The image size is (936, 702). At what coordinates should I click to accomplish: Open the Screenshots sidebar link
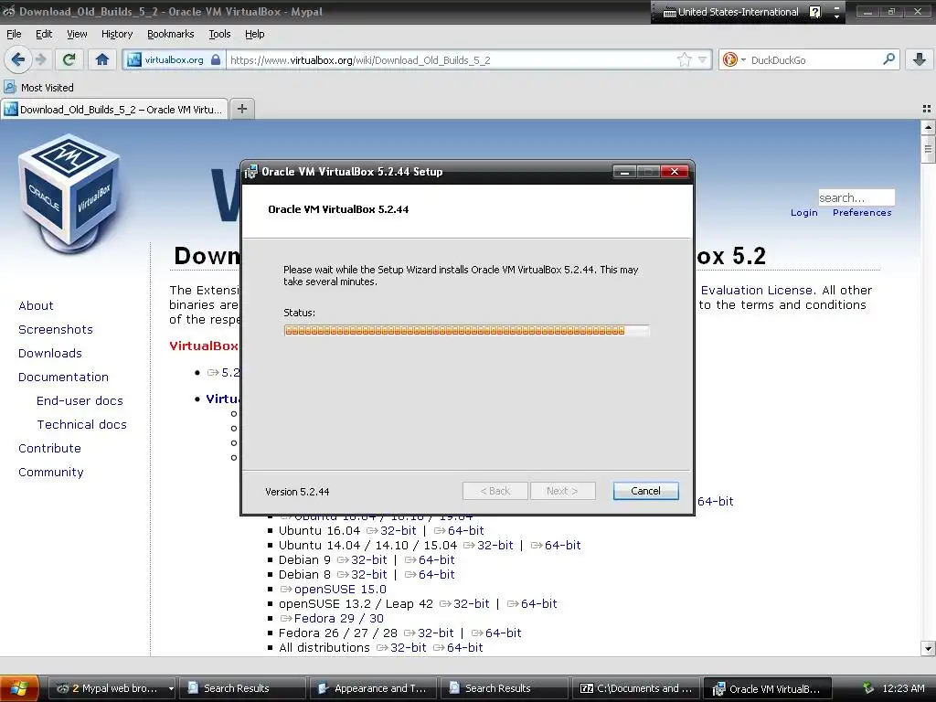click(56, 329)
